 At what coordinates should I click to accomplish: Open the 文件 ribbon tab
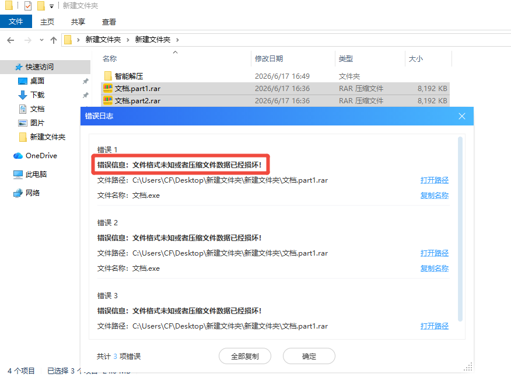pos(16,22)
